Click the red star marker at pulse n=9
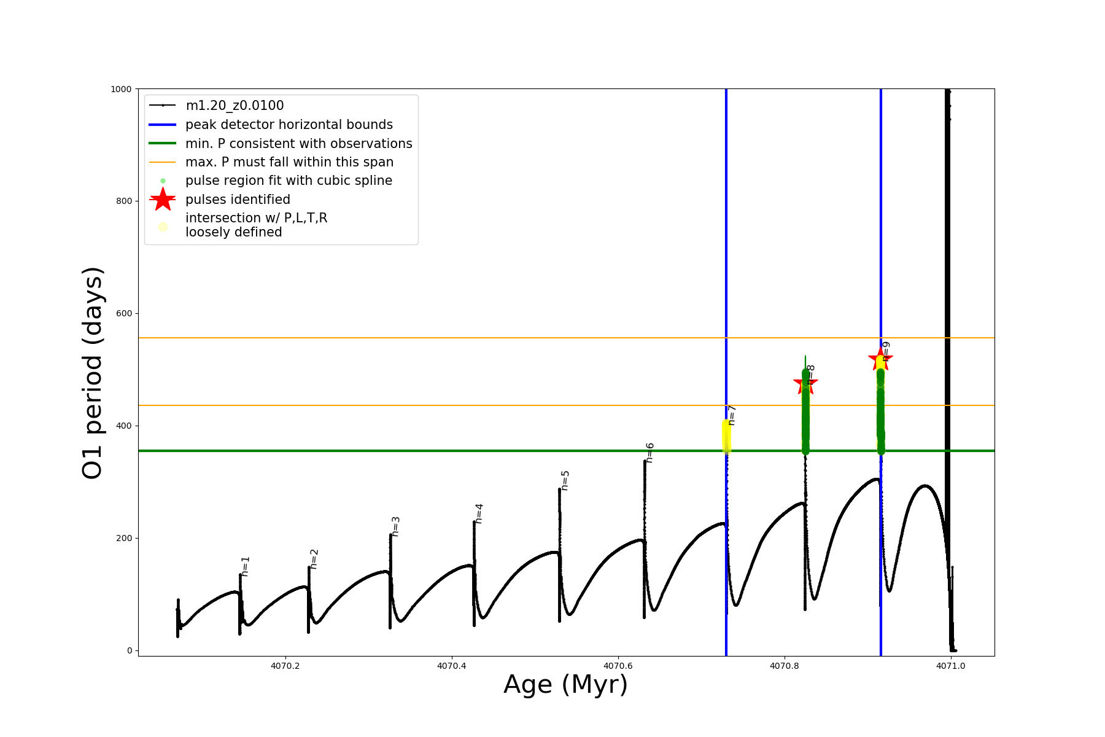This screenshot has height=737, width=1105. pyautogui.click(x=880, y=358)
